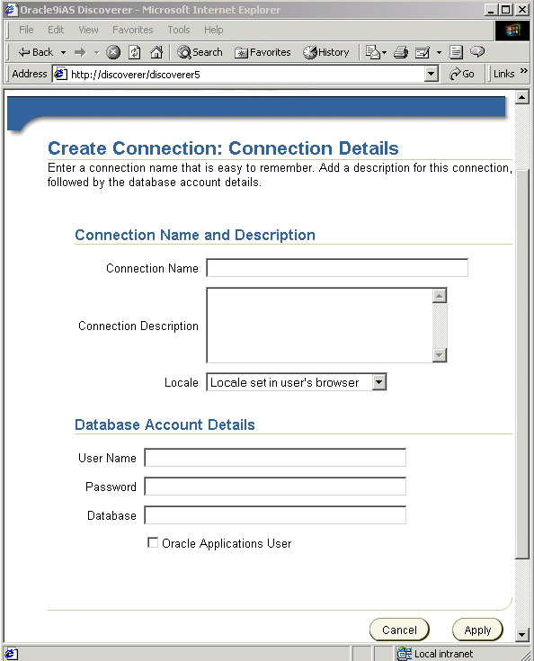Refresh the page with the Refresh icon
Viewport: 534px width, 661px height.
[135, 52]
